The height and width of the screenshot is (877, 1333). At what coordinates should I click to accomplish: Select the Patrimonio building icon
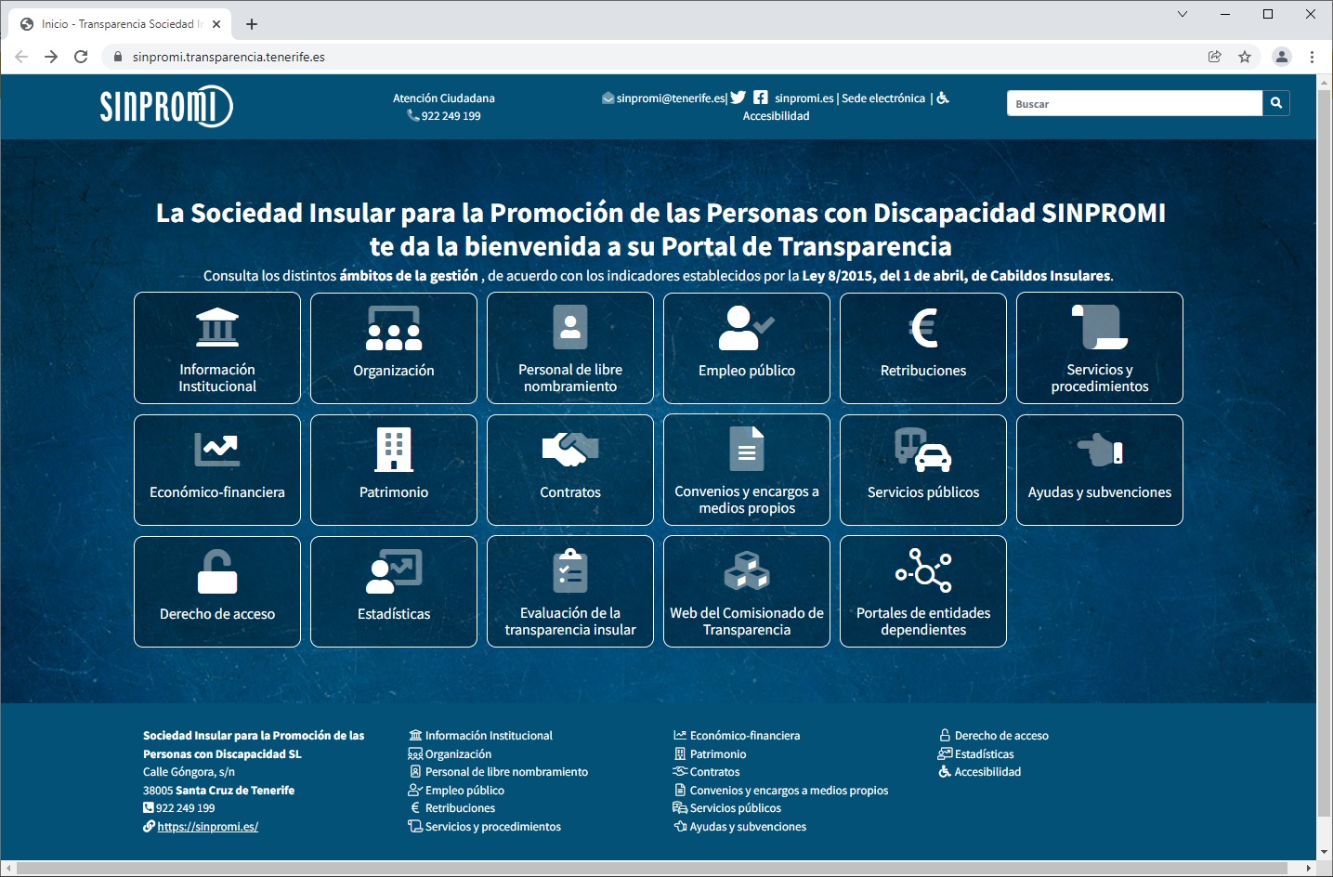392,450
